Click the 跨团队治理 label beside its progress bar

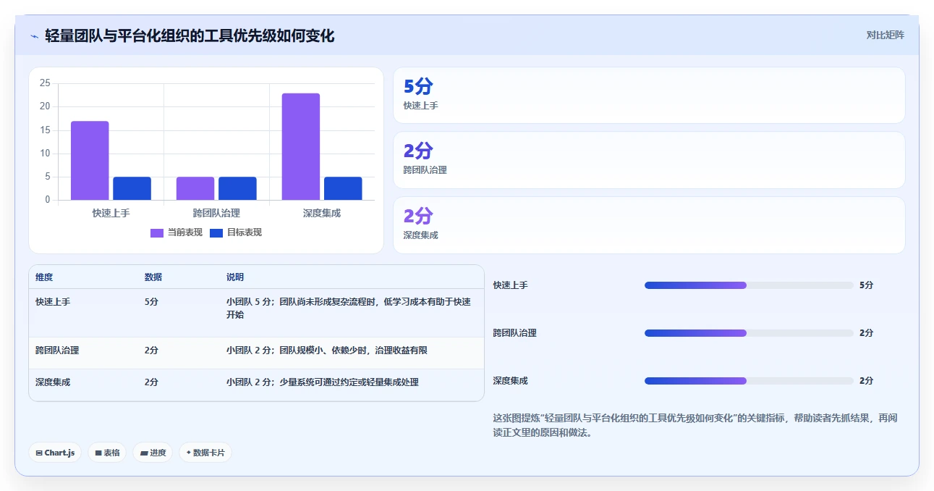515,333
